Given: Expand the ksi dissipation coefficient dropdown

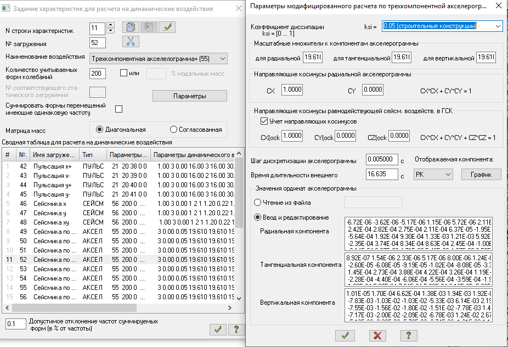Looking at the screenshot, I should click(x=497, y=26).
